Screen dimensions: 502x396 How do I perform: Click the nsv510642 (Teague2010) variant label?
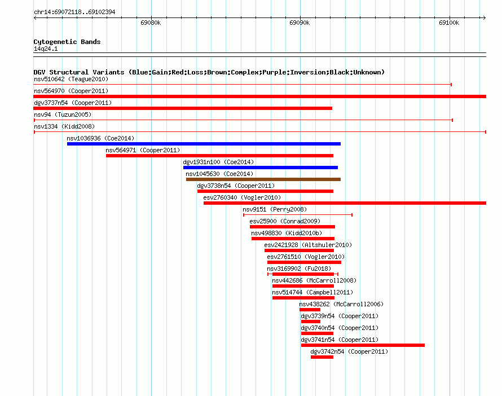pos(71,79)
